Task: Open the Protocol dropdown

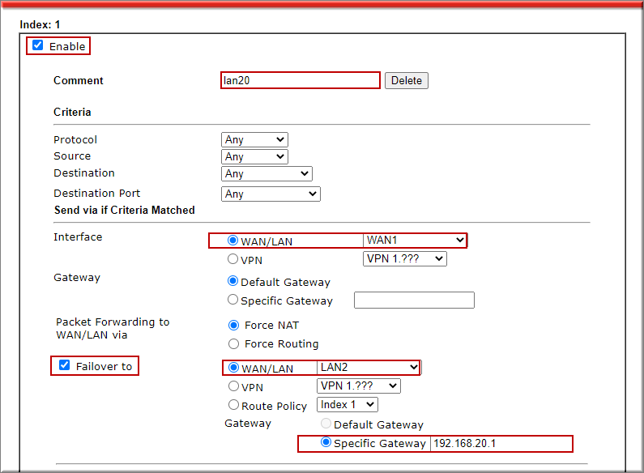Action: click(254, 140)
